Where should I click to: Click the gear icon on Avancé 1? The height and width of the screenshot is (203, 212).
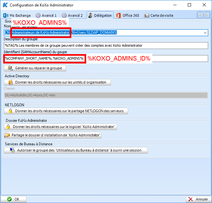(38, 15)
